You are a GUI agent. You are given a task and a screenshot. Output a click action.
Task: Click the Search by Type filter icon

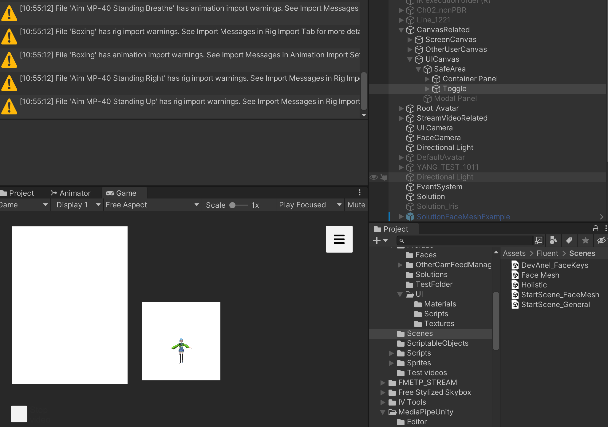click(553, 240)
